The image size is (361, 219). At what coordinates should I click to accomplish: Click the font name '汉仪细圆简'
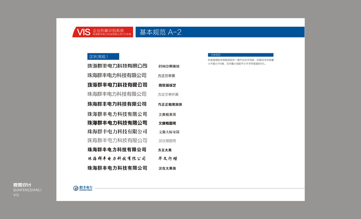click(x=167, y=141)
